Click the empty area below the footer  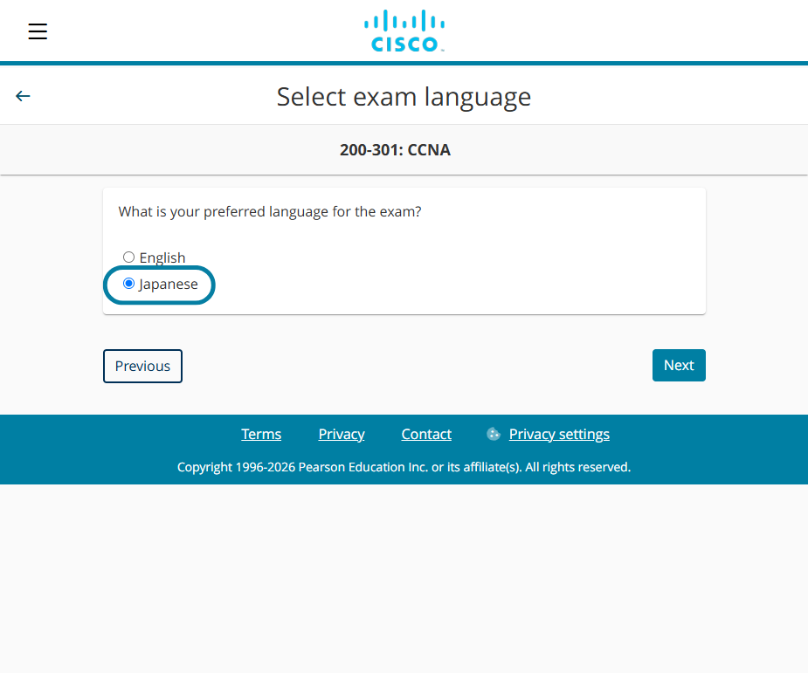tap(404, 578)
